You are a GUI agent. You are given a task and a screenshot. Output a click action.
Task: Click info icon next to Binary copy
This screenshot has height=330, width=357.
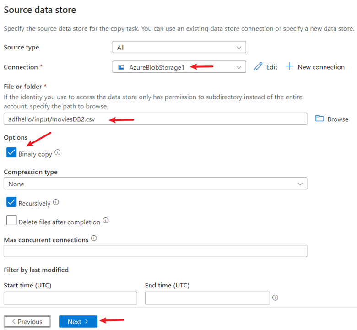tap(58, 153)
